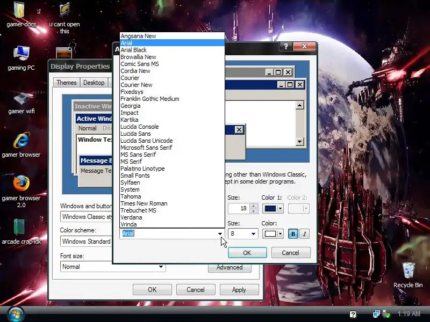The height and width of the screenshot is (322, 430).
Task: Click Apply in Display Properties window
Action: pyautogui.click(x=239, y=290)
